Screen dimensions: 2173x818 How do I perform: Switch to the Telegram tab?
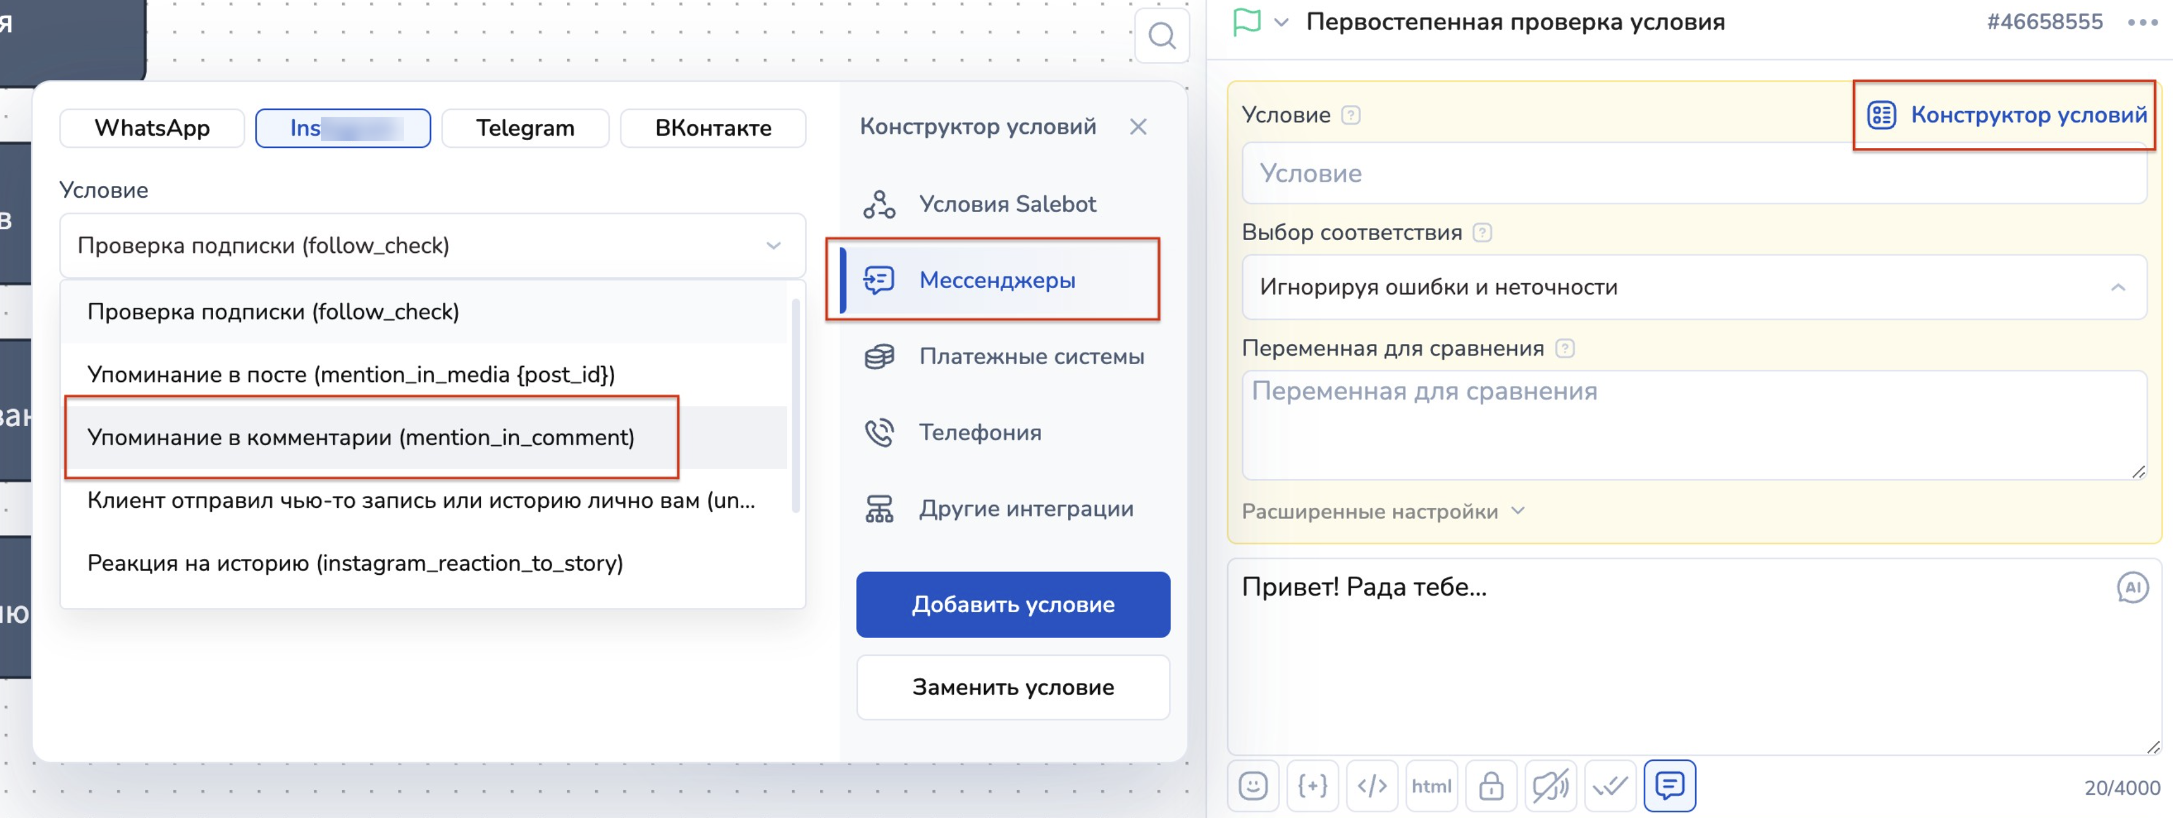point(525,128)
